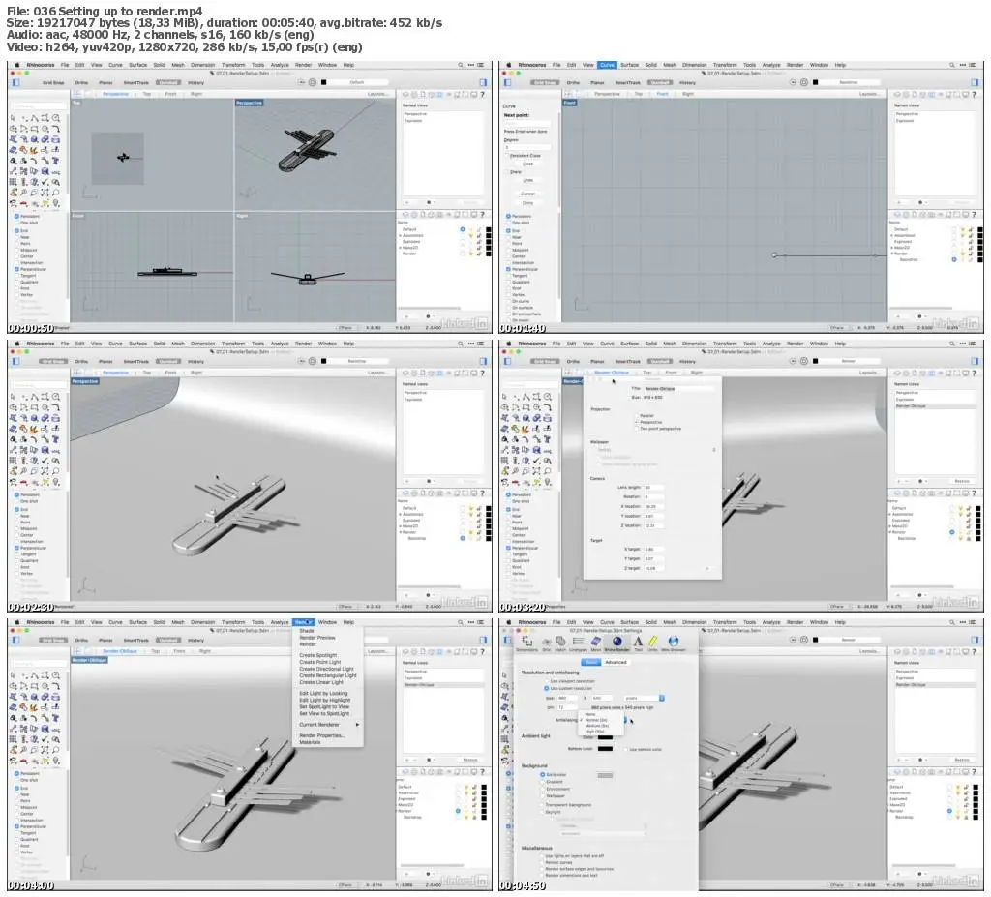
Task: Toggle right sidebar icon in 00:00:50 frame
Action: pyautogui.click(x=484, y=83)
